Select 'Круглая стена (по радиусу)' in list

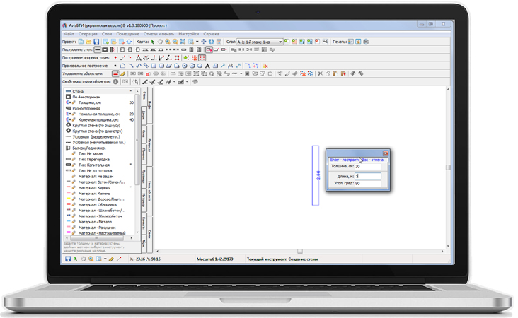tap(98, 125)
